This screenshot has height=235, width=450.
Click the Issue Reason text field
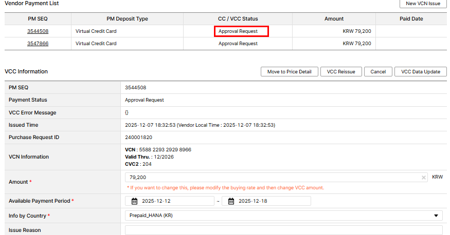pos(283,230)
